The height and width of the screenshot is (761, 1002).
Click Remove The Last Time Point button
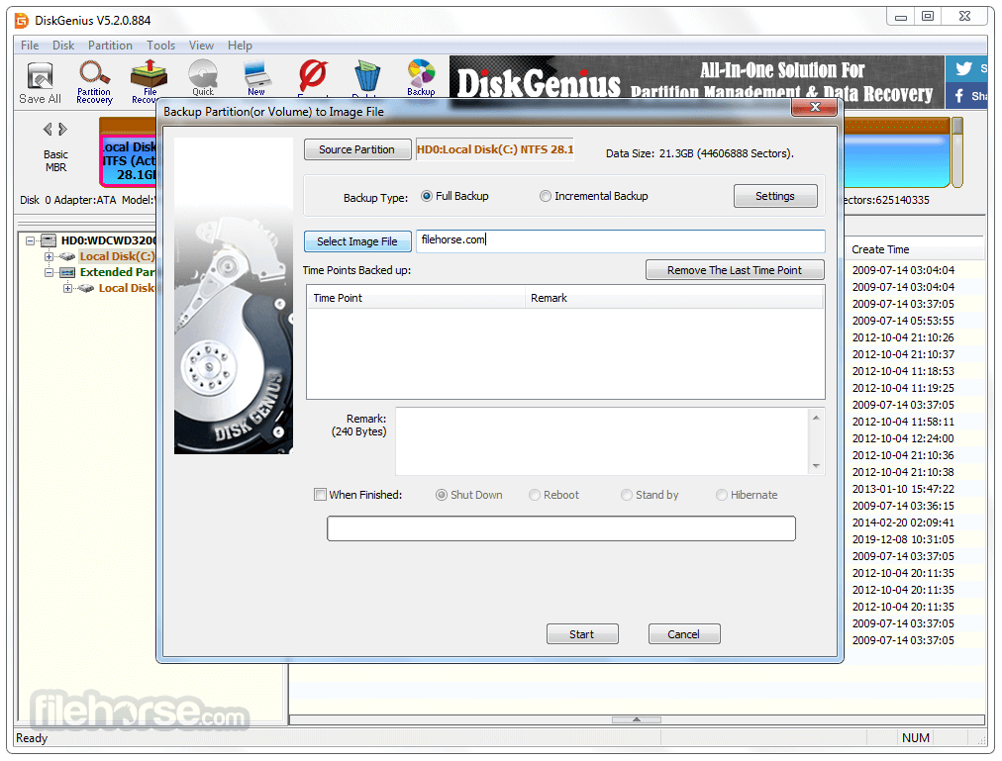pos(735,270)
